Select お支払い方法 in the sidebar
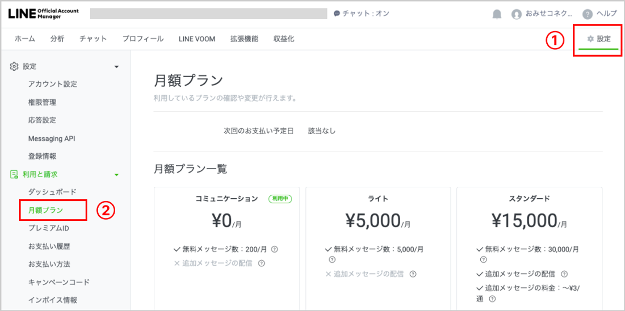Screen dimensions: 625x311 pos(49,264)
